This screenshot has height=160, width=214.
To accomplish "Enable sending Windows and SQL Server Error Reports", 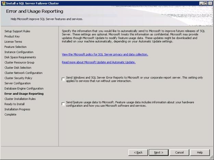I will click(x=63, y=79).
